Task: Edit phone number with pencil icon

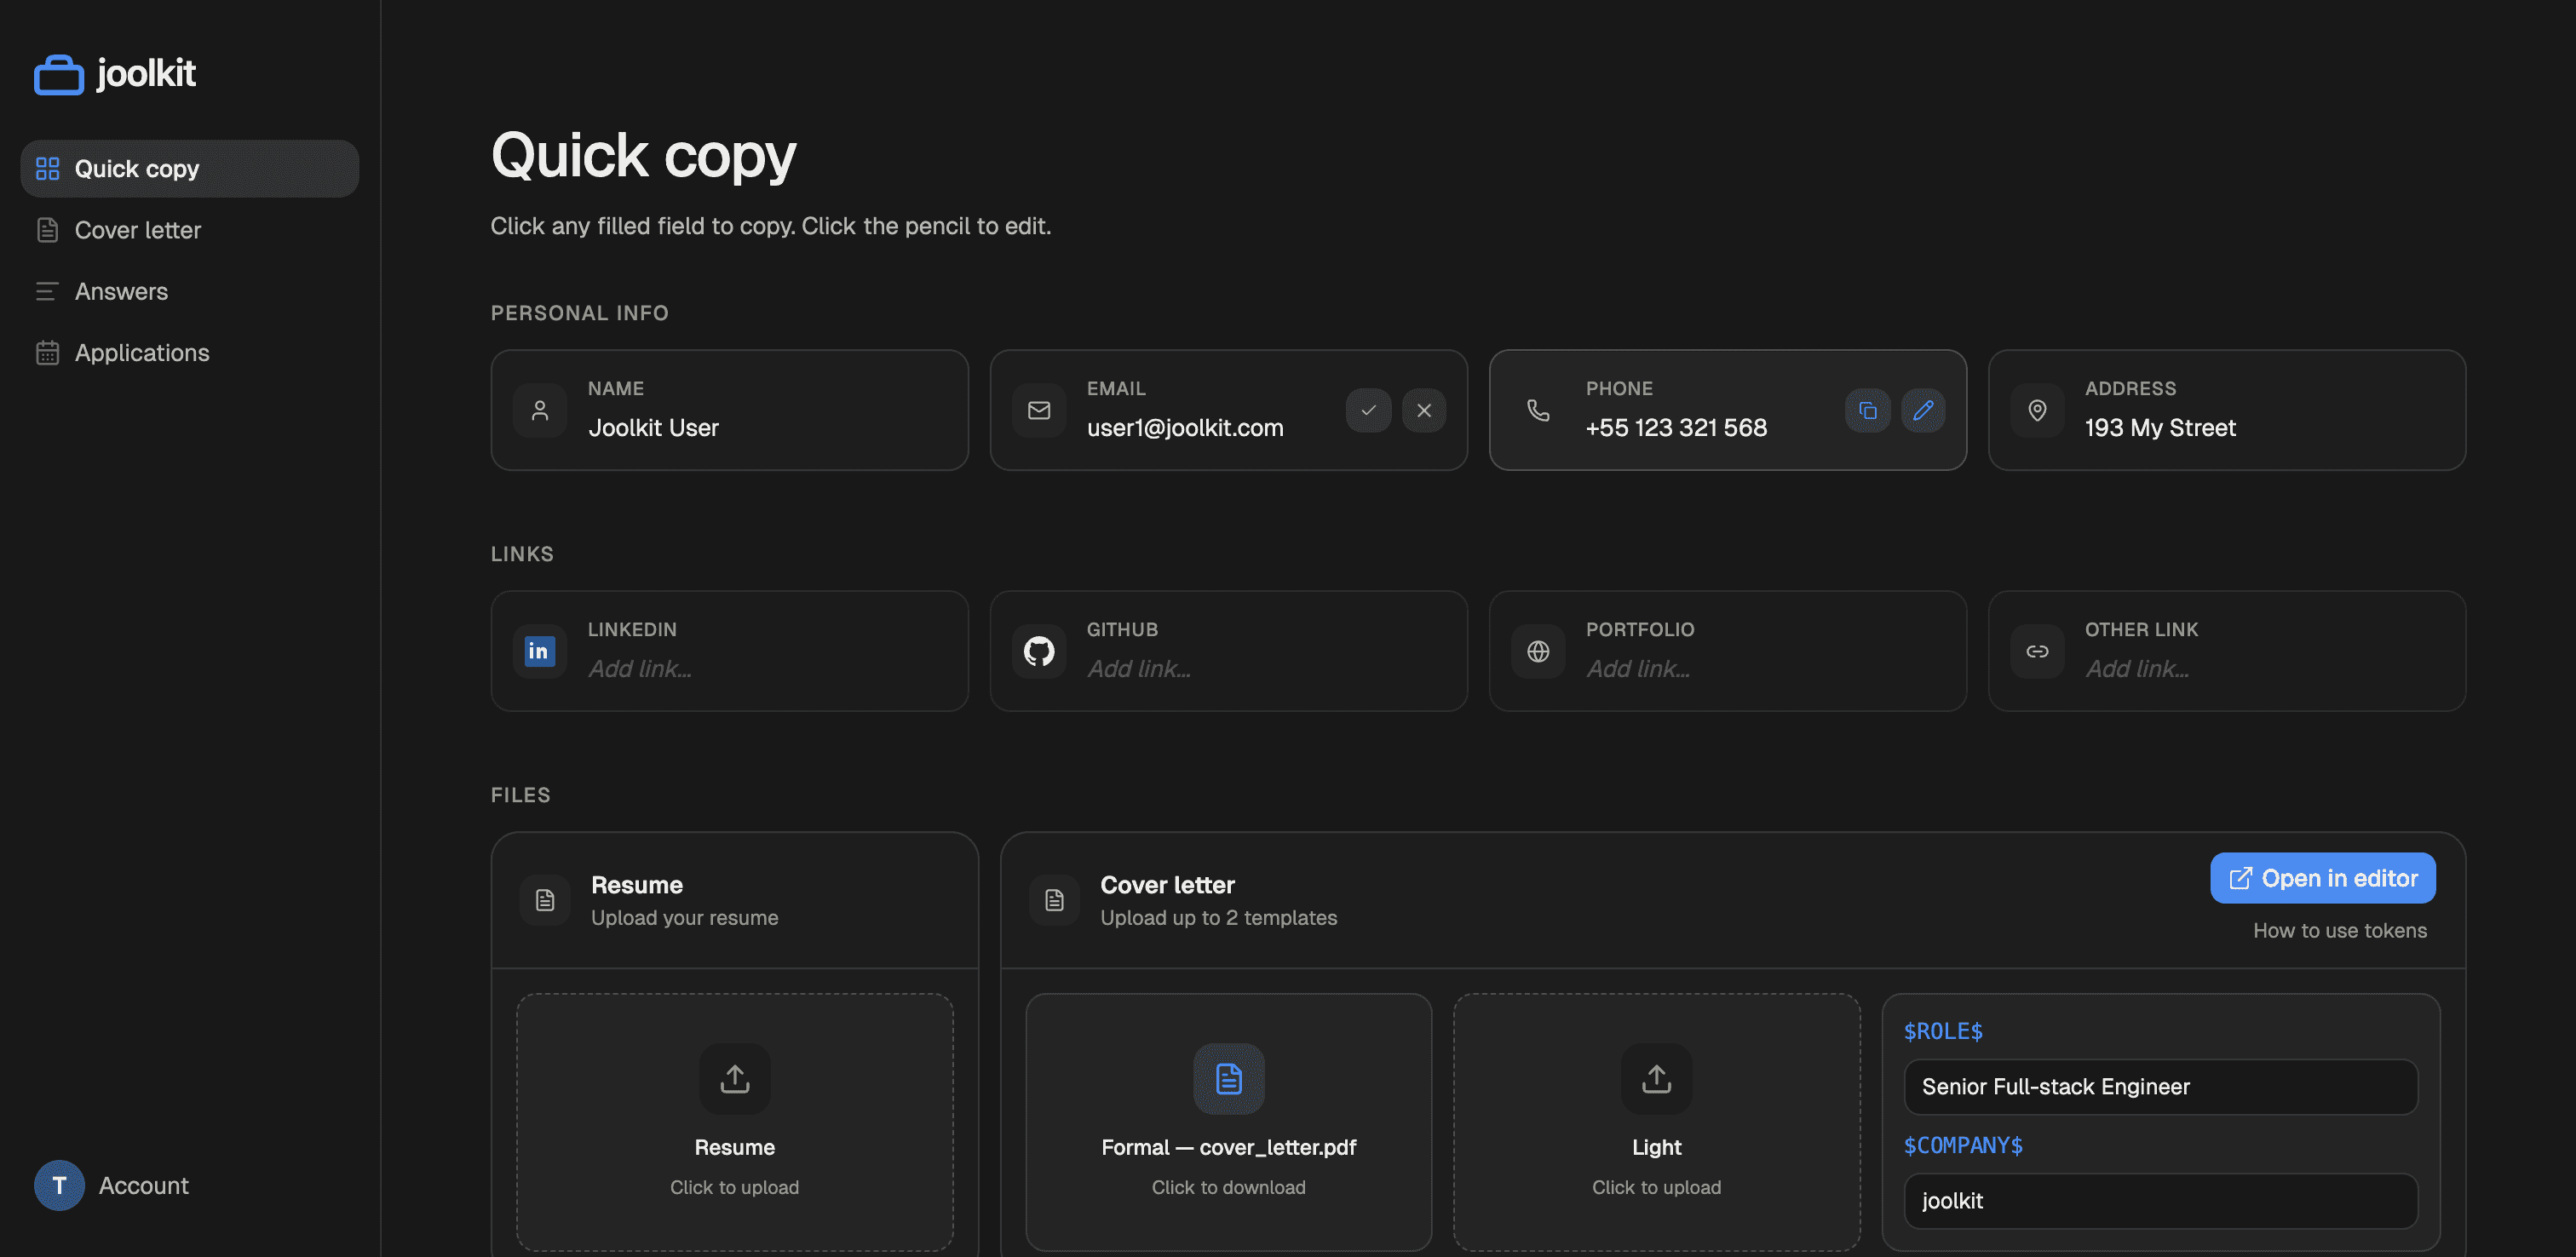Action: point(1923,410)
